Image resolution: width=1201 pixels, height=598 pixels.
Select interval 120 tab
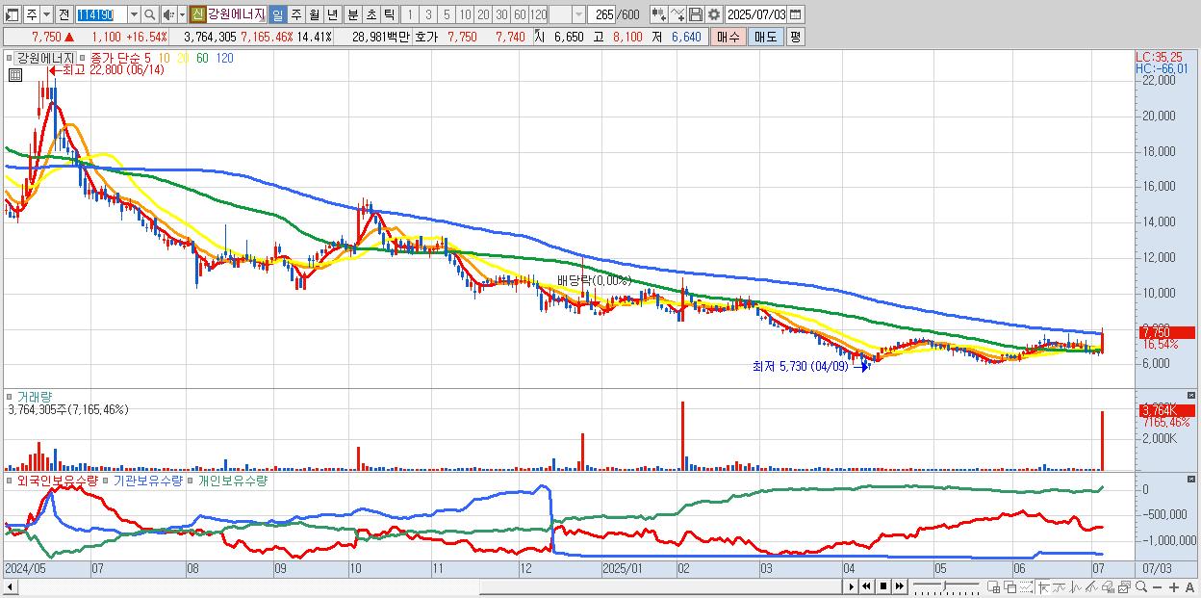(538, 15)
